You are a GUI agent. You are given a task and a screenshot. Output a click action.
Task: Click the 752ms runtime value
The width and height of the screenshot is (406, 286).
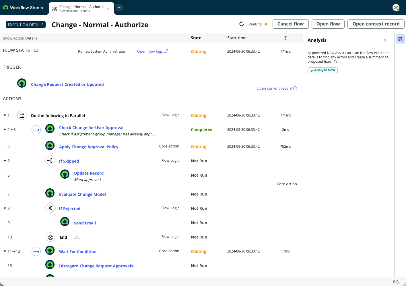tap(285, 147)
